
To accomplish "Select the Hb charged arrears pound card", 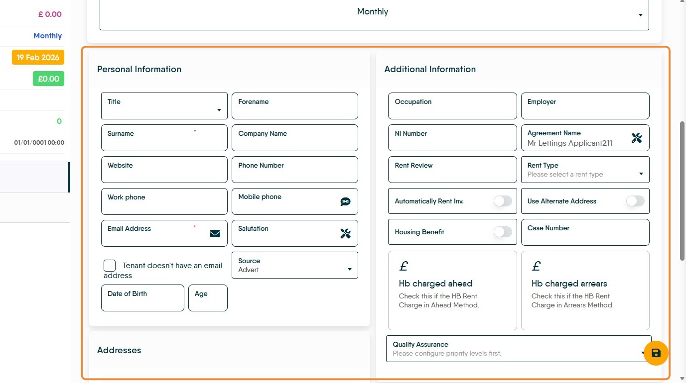I will (585, 290).
